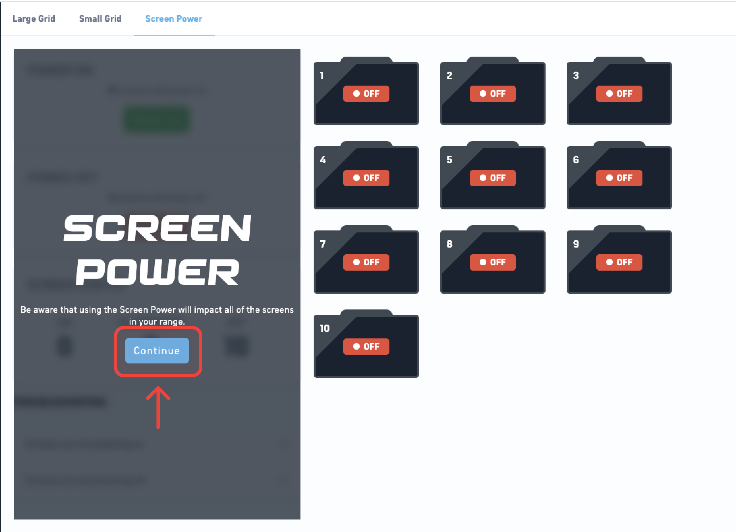This screenshot has width=736, height=532.
Task: Open the Small Grid tab
Action: pyautogui.click(x=100, y=19)
